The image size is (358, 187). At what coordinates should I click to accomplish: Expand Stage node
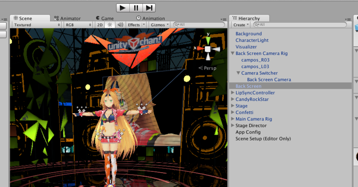pos(233,106)
